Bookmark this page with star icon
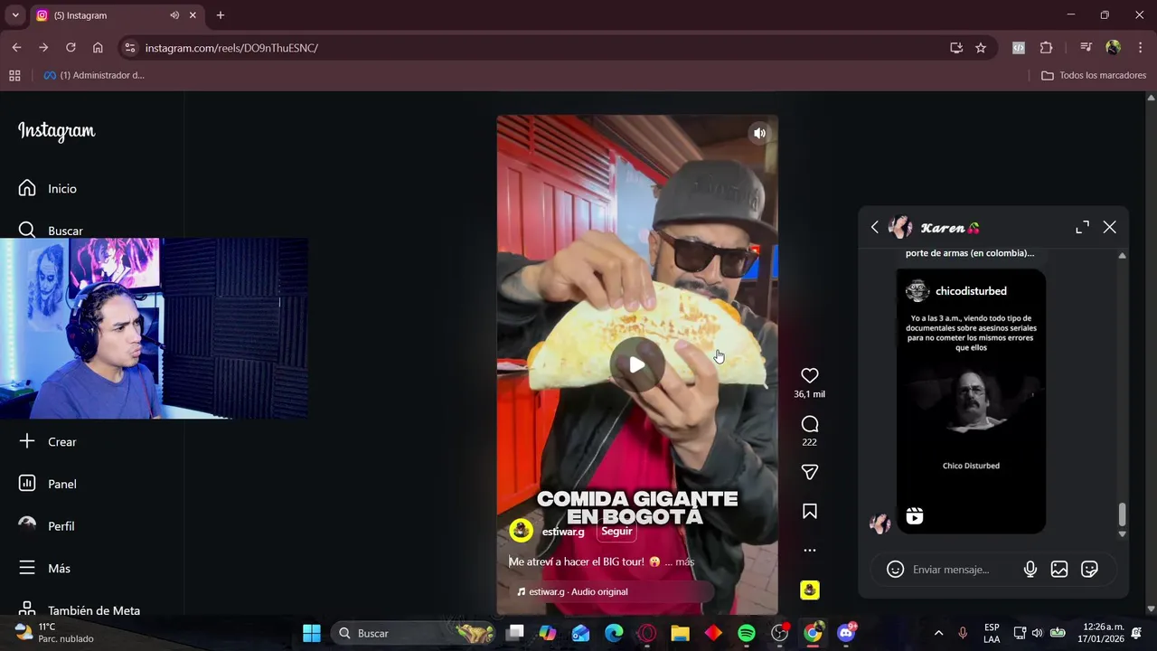This screenshot has height=651, width=1157. pyautogui.click(x=981, y=48)
